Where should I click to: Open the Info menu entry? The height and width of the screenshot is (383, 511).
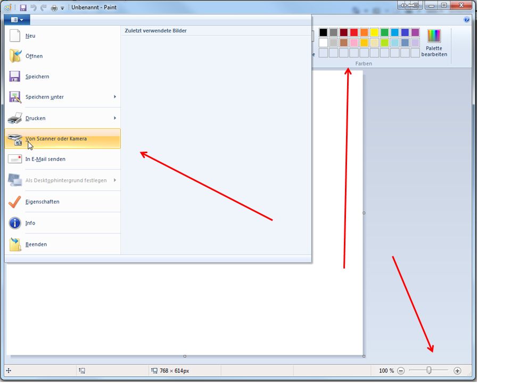coord(63,223)
